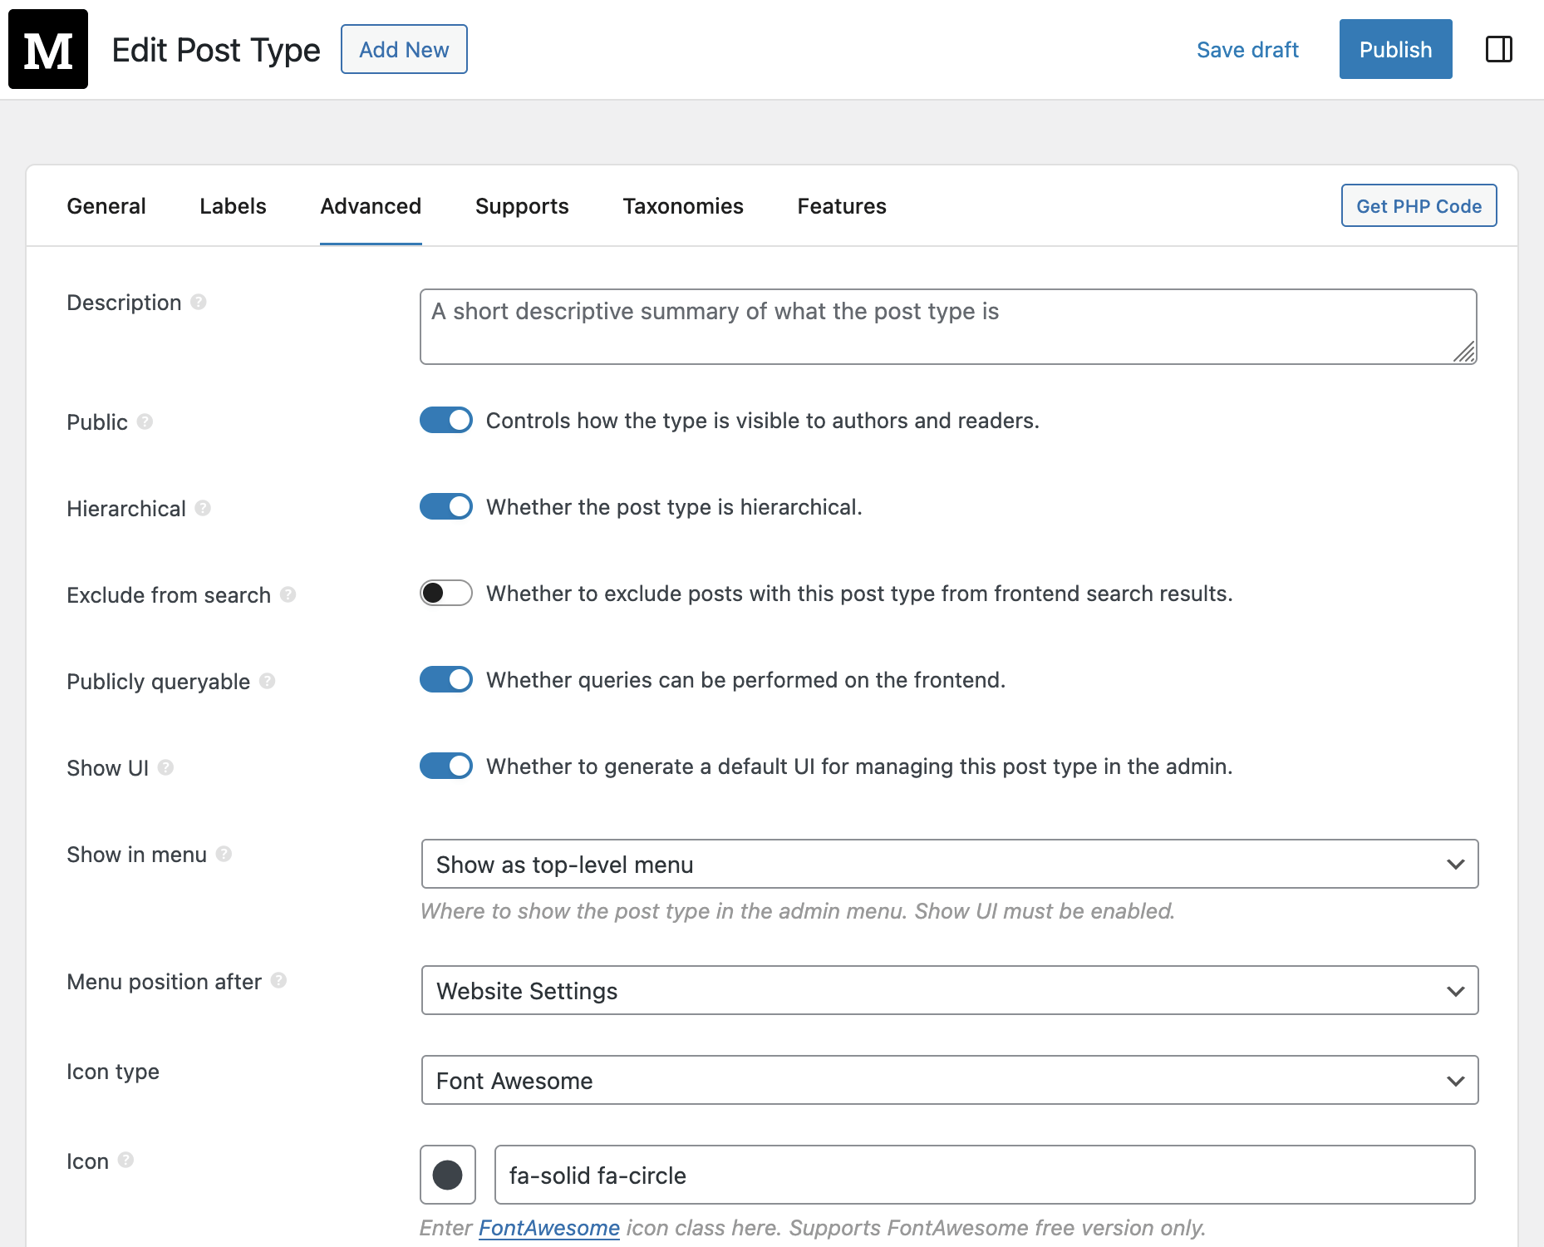
Task: Expand Menu position after dropdown
Action: [949, 991]
